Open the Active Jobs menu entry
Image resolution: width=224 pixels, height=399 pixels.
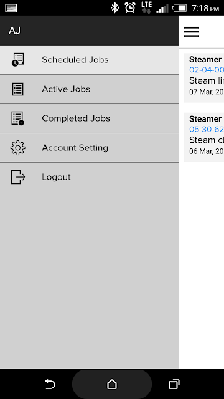click(x=90, y=89)
